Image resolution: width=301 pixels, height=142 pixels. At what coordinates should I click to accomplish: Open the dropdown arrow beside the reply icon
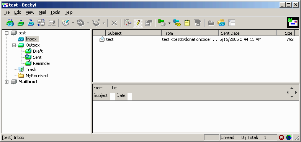click(88, 23)
